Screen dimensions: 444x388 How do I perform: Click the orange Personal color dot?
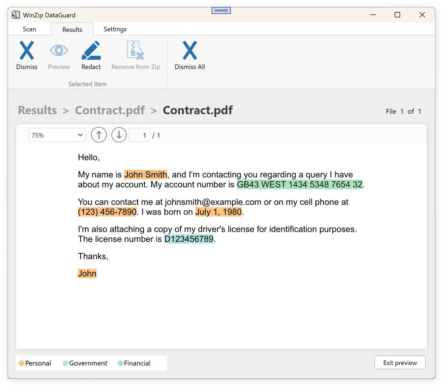click(x=21, y=363)
